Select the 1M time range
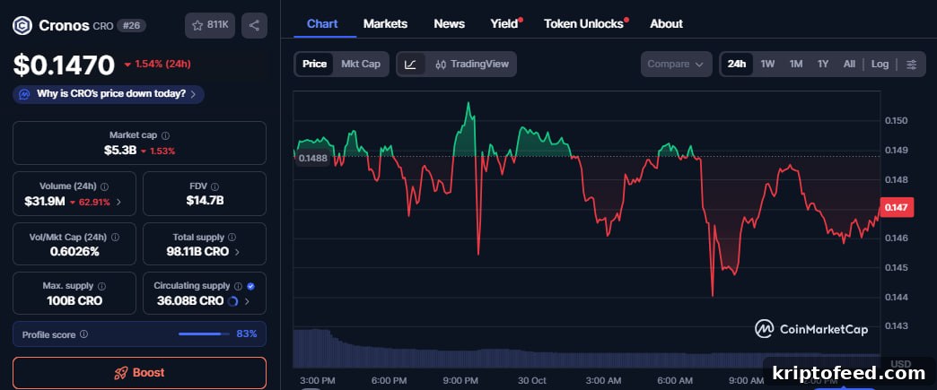 pyautogui.click(x=795, y=64)
